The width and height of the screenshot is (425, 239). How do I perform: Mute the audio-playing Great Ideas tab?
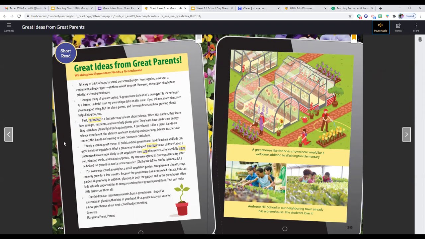click(x=181, y=8)
